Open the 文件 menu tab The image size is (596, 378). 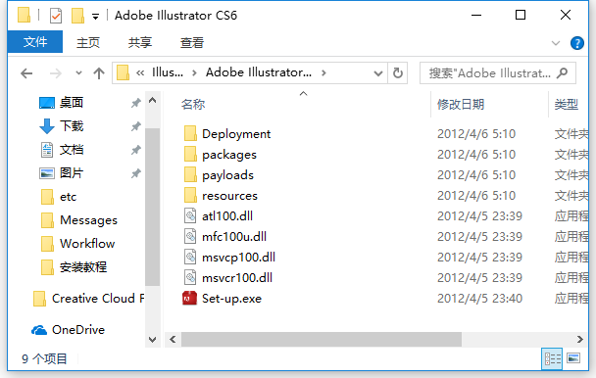35,42
